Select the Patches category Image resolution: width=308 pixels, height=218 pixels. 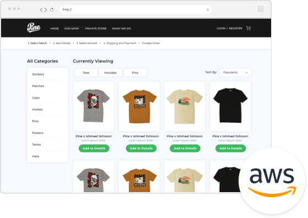pos(38,86)
